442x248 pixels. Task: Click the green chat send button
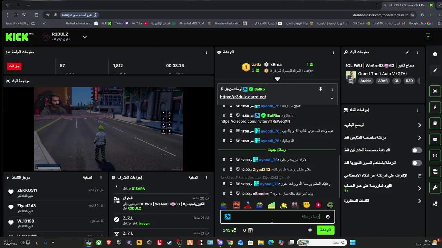pos(325,230)
